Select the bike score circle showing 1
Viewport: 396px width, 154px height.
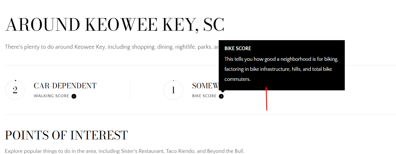click(173, 90)
